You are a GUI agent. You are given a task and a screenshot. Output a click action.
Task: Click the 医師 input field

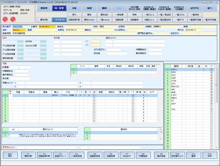click(x=45, y=30)
